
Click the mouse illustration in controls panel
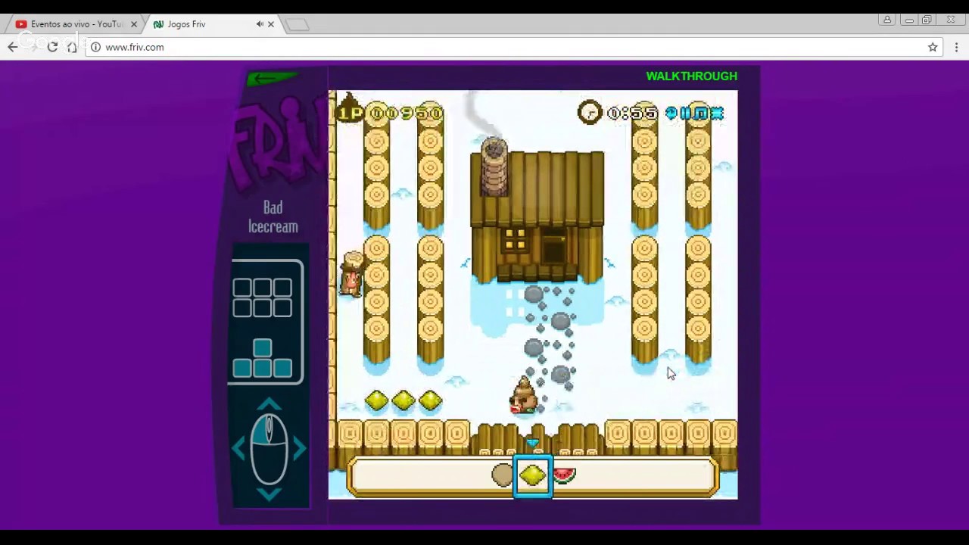[x=269, y=448]
